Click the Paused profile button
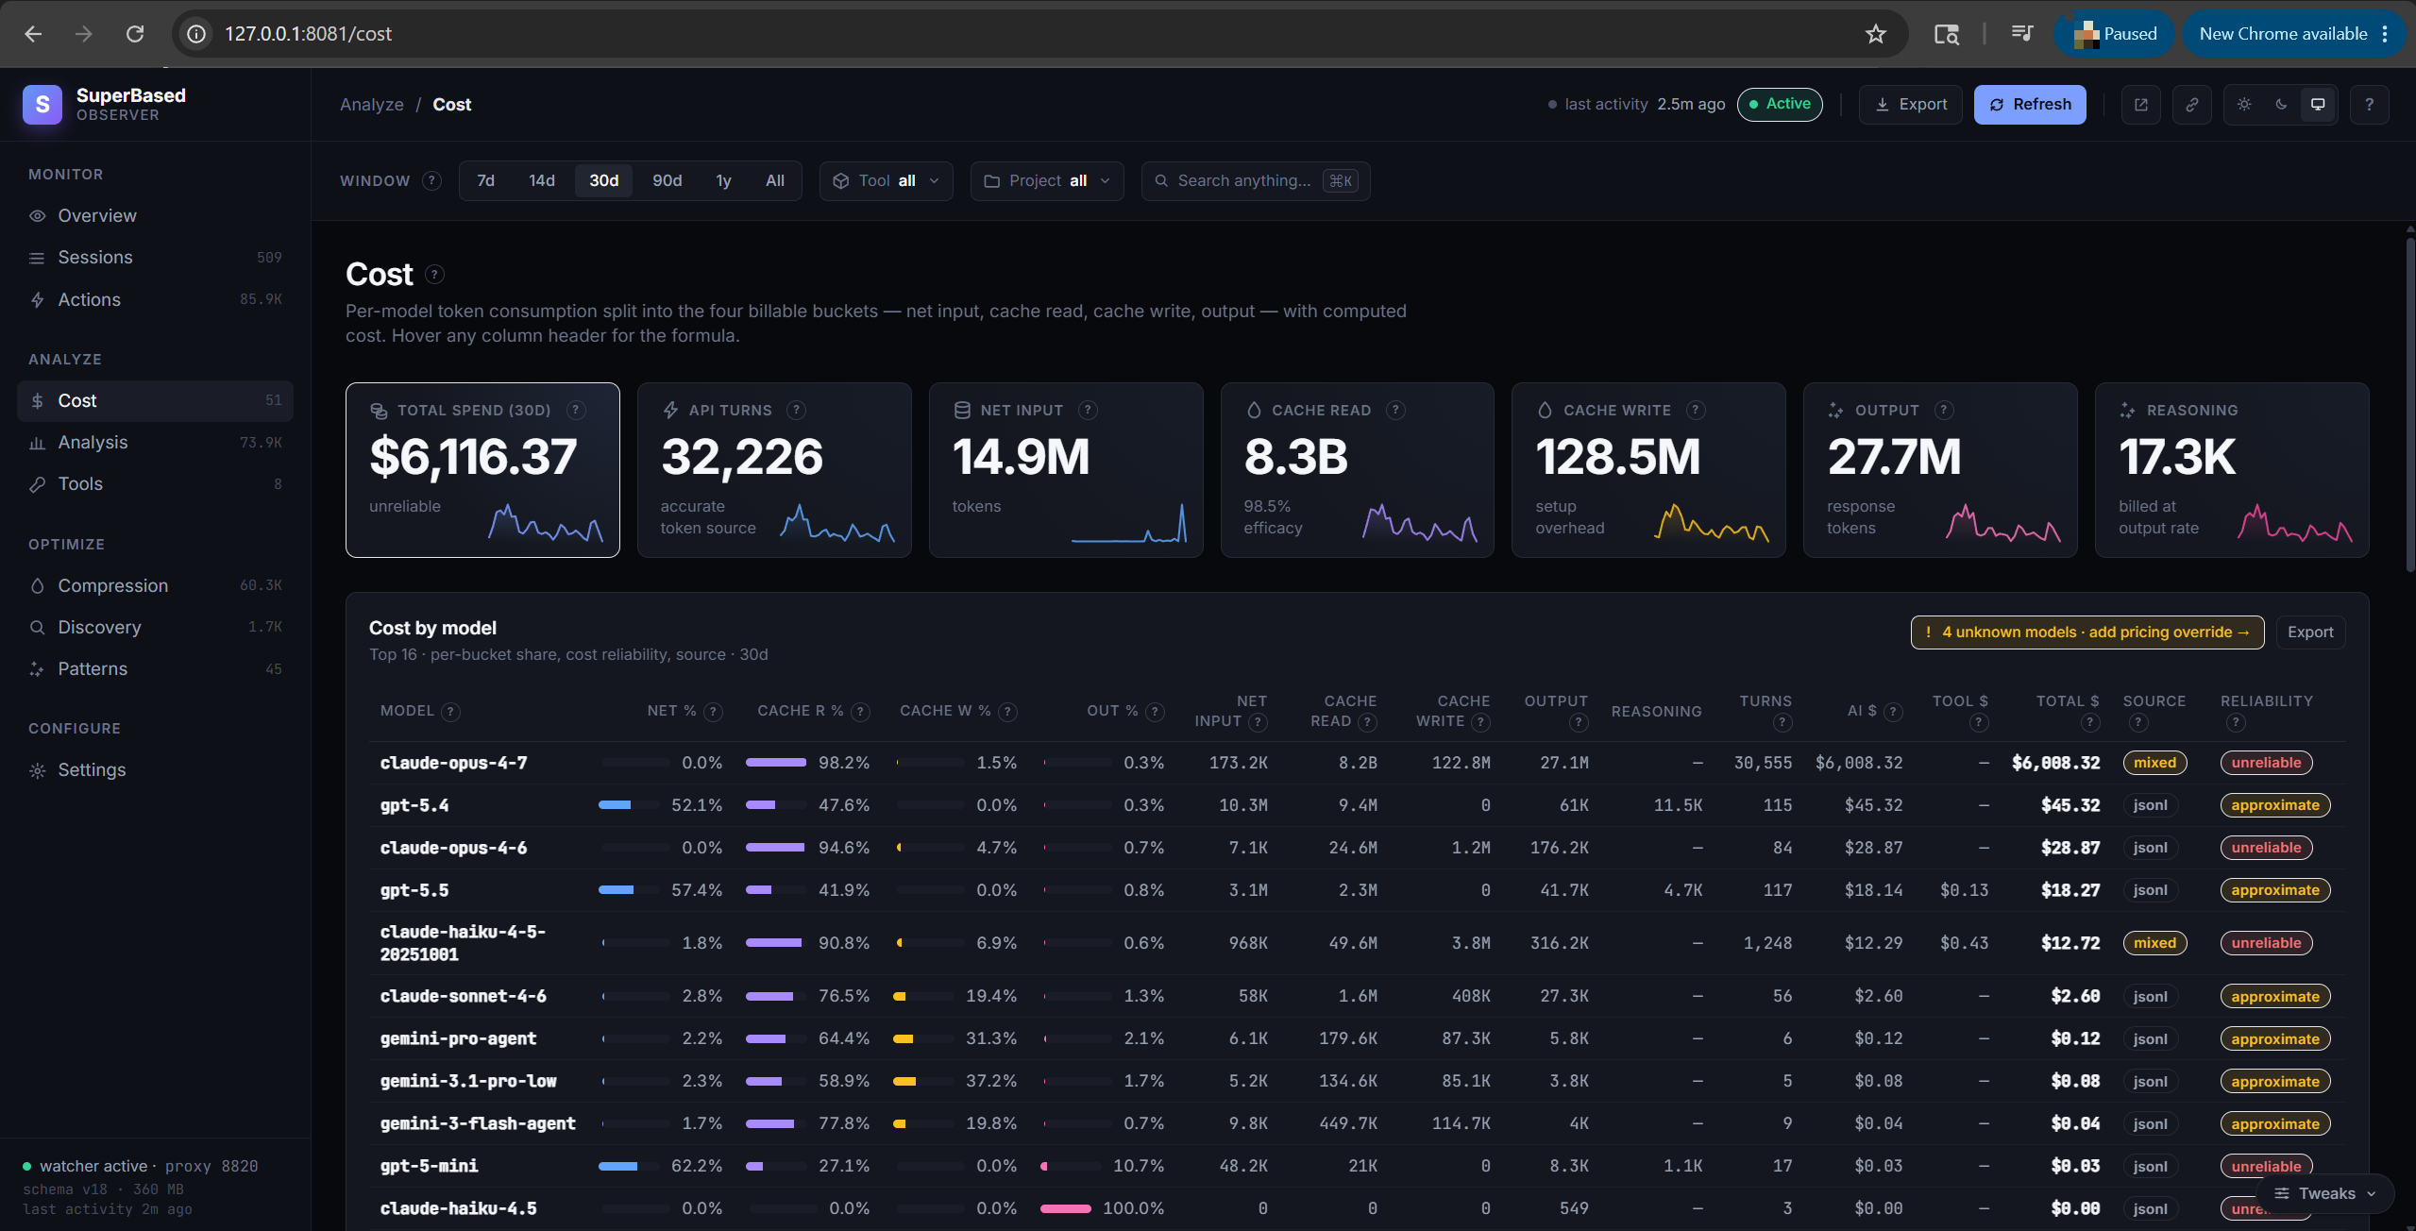The width and height of the screenshot is (2416, 1231). coord(2115,34)
